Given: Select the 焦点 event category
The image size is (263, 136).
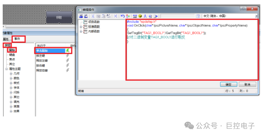Looking at the screenshot, I should click(x=12, y=59).
